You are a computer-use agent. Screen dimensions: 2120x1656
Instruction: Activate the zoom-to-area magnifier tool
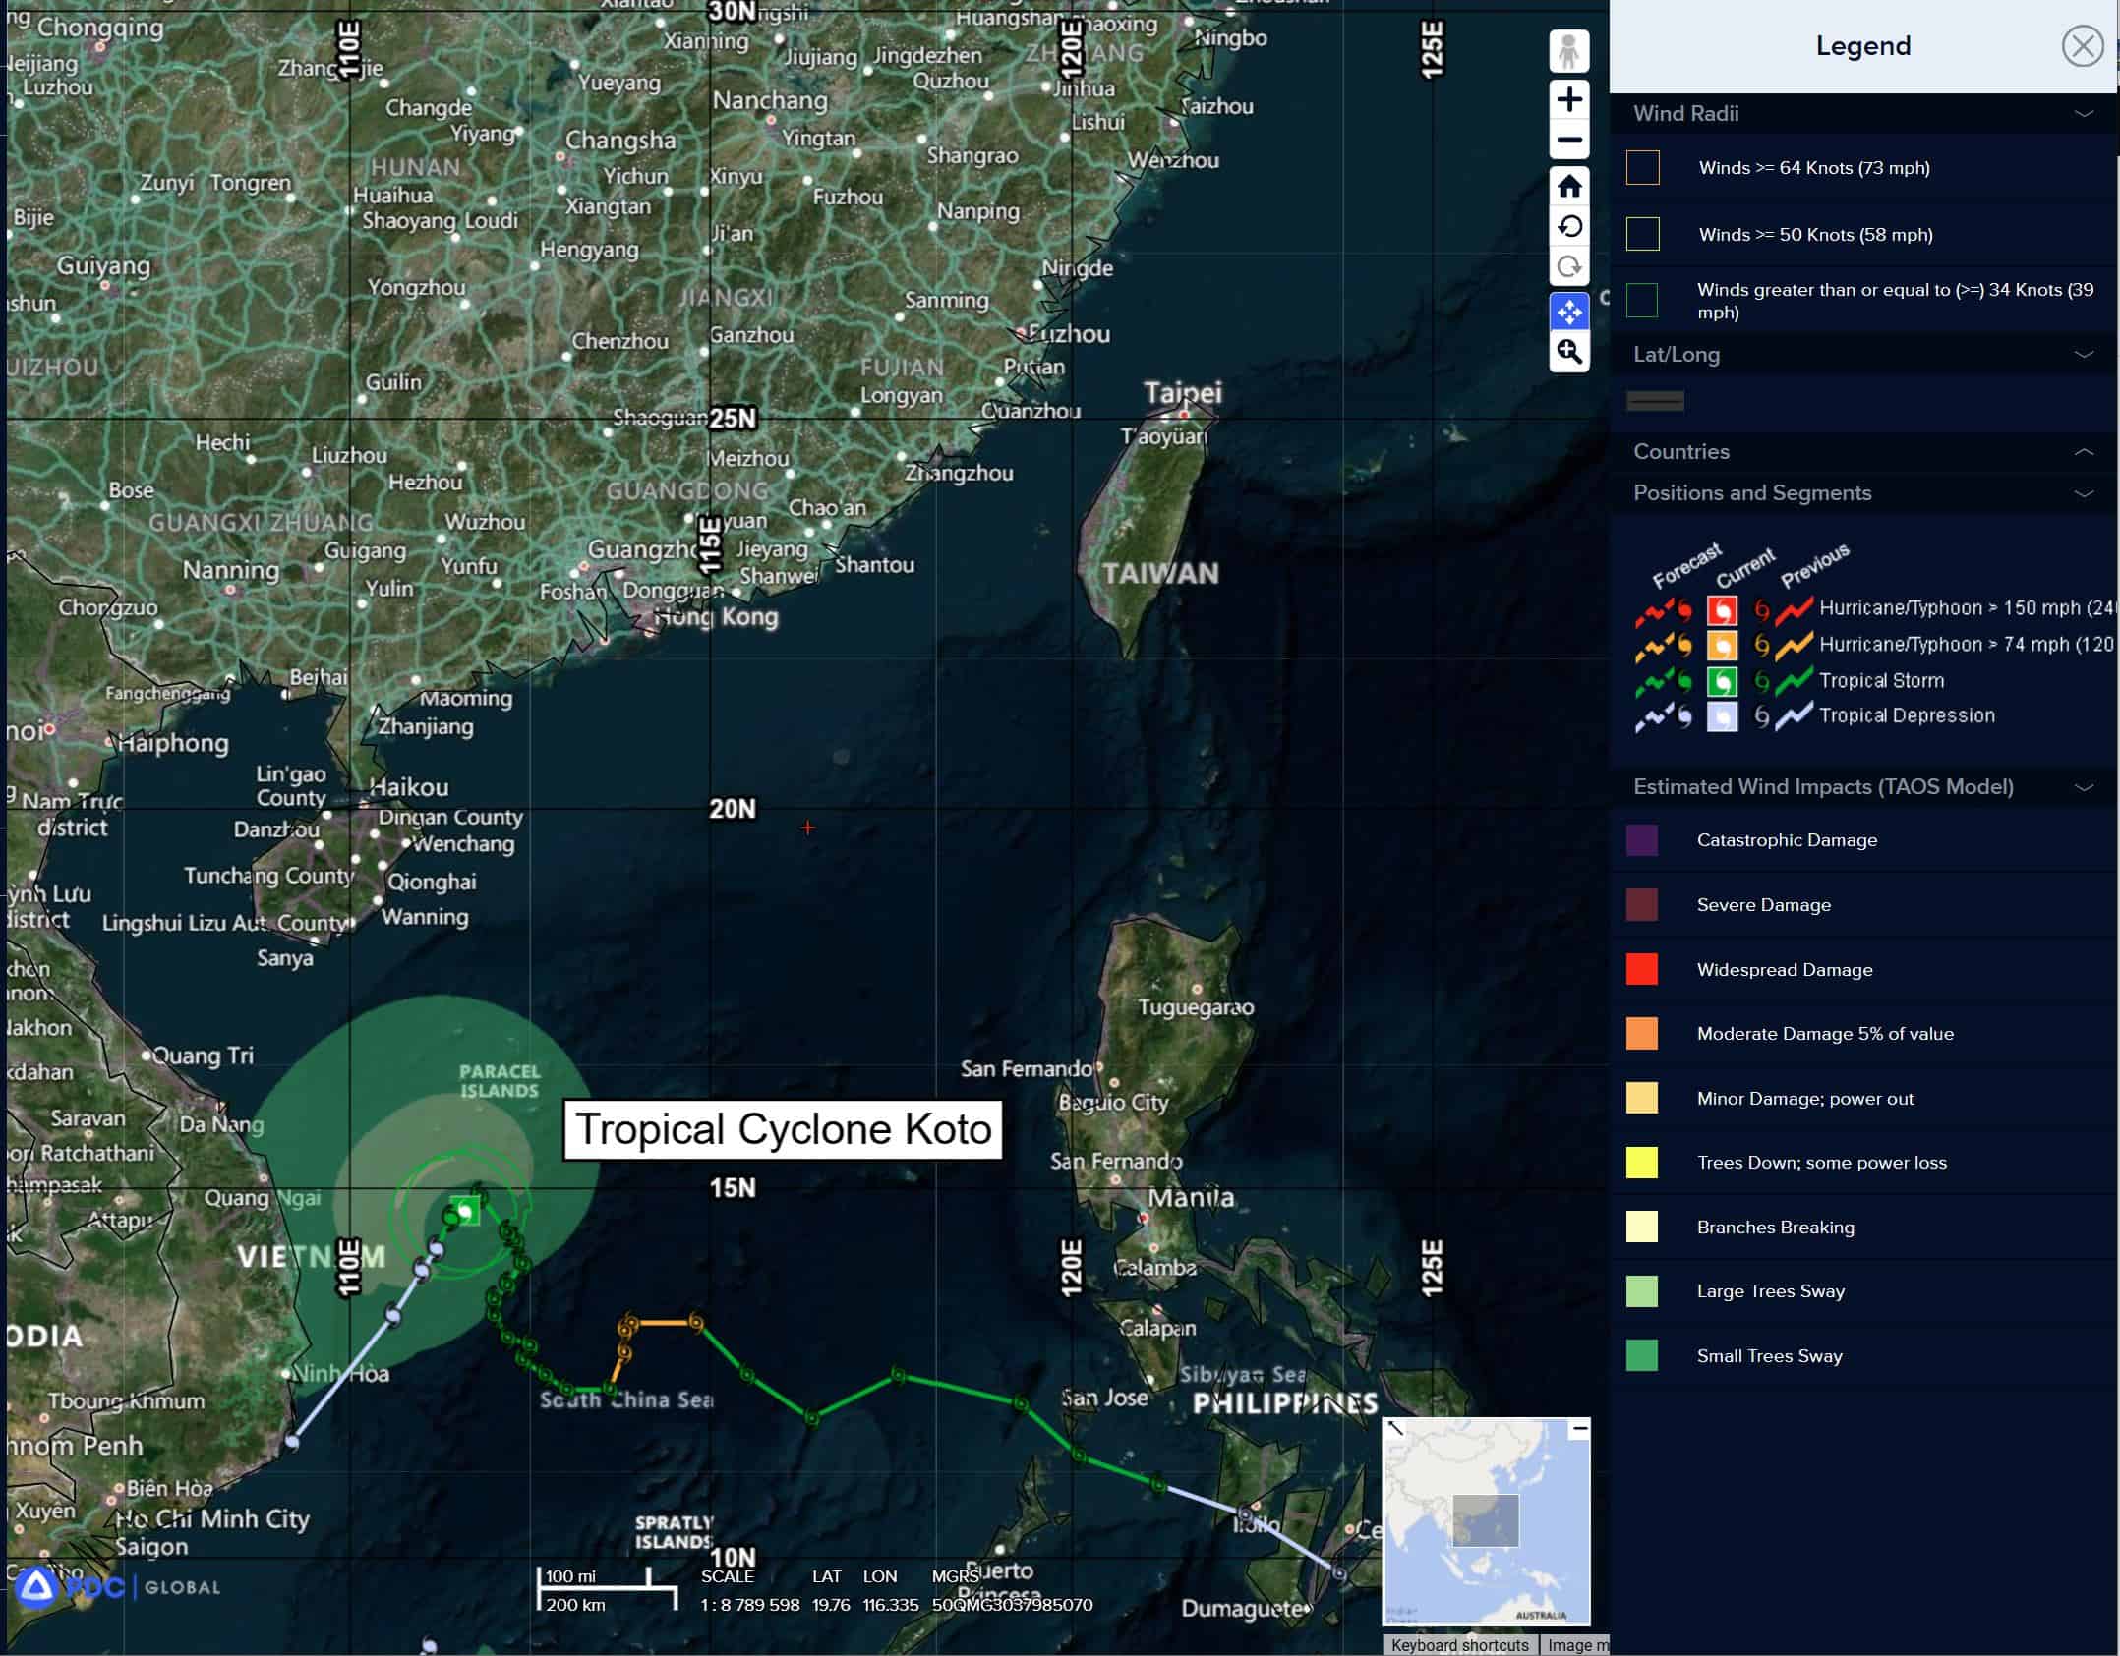pos(1568,352)
